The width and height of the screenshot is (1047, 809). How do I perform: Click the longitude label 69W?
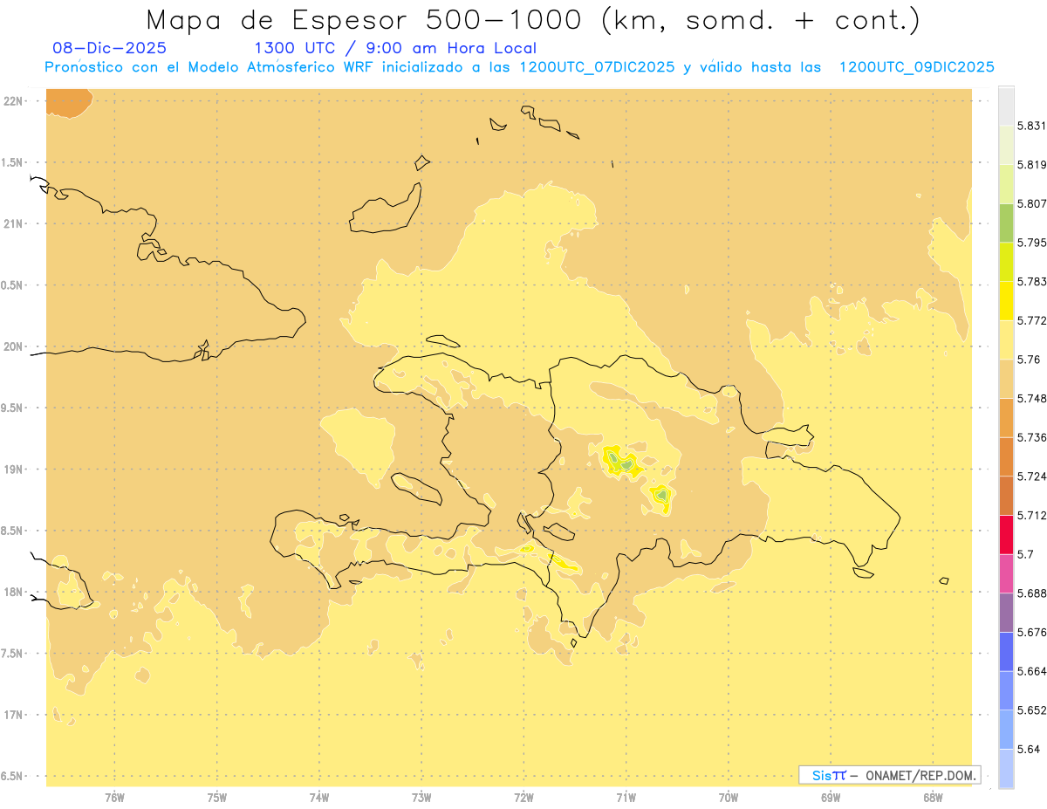pos(831,798)
